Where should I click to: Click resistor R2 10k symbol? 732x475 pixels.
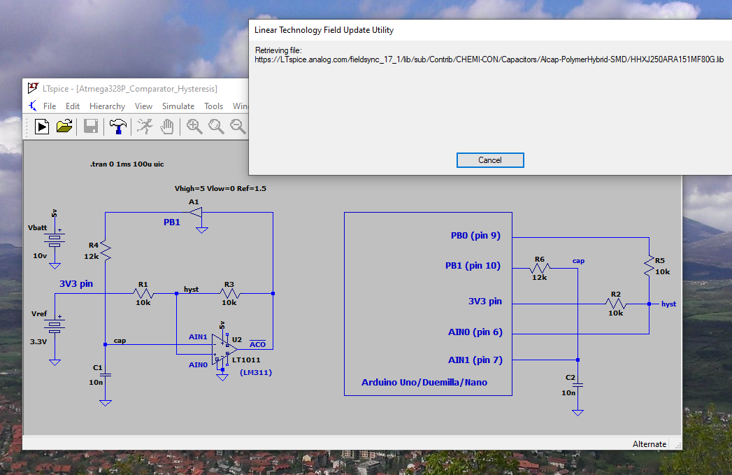pyautogui.click(x=616, y=304)
